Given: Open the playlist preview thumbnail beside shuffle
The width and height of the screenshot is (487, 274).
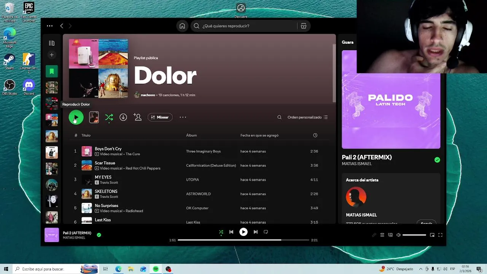Looking at the screenshot, I should [94, 117].
